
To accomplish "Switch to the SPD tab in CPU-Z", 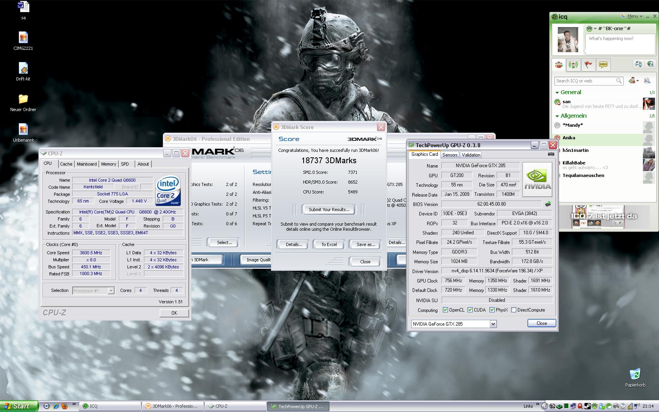I will coord(125,164).
